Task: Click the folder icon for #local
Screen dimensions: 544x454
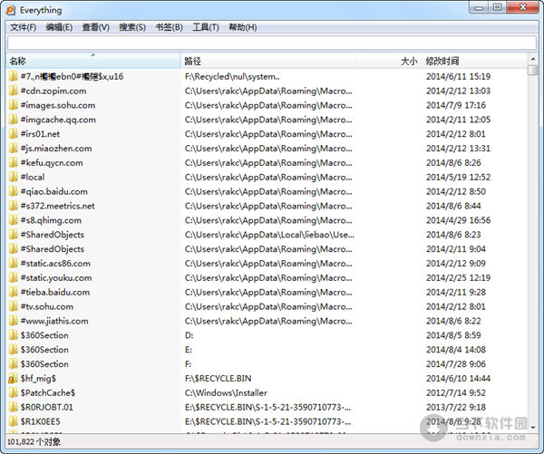Action: tap(13, 177)
